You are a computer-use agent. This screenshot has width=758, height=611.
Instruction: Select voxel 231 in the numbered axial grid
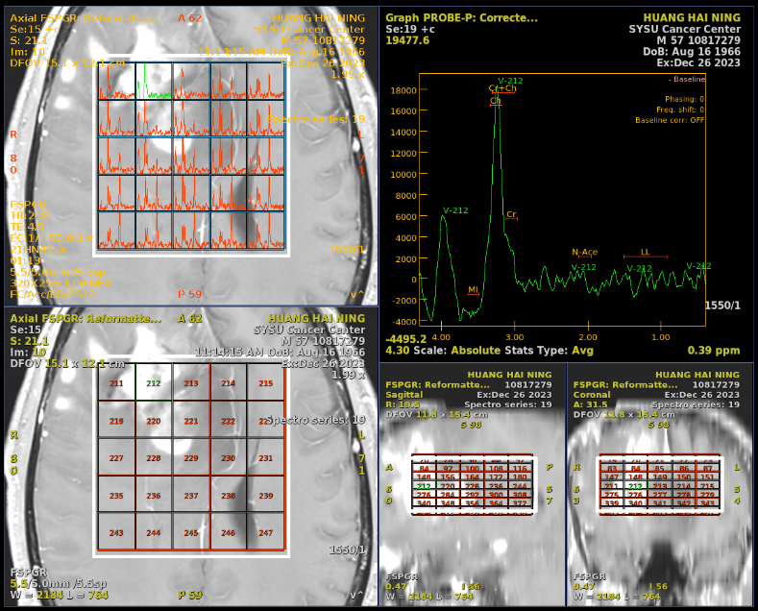[x=265, y=457]
